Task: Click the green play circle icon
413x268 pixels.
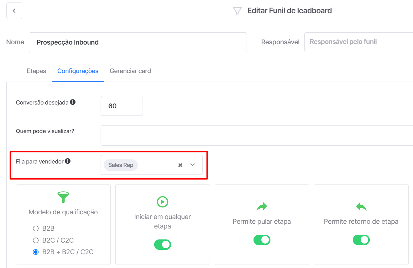Action: (163, 202)
